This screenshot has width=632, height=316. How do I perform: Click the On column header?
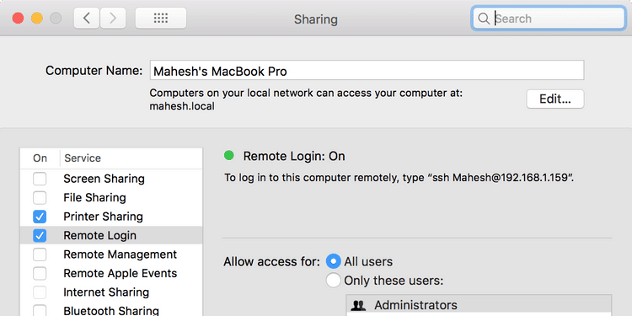coord(40,158)
